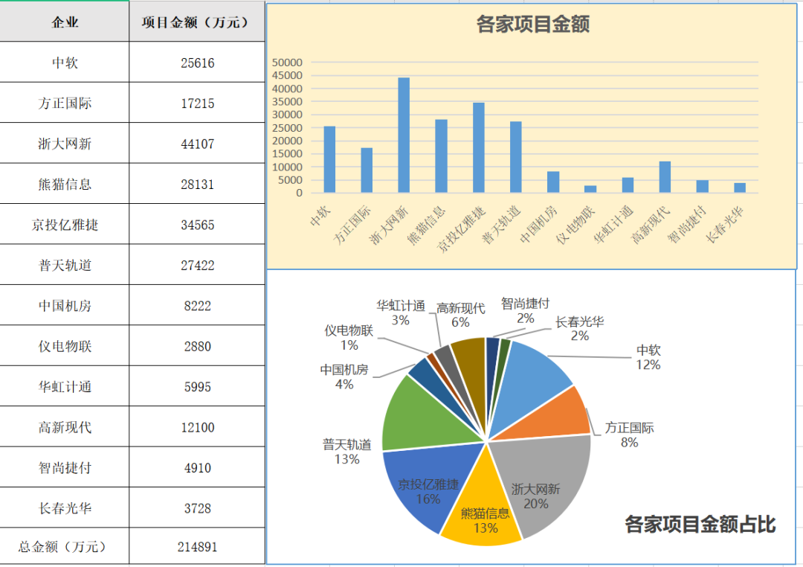Image resolution: width=803 pixels, height=567 pixels.
Task: Click the 华虹计通 3% pie data label
Action: [401, 313]
